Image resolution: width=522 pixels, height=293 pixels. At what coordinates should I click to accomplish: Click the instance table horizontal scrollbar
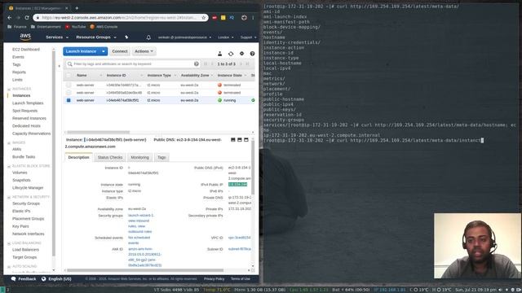click(x=98, y=132)
